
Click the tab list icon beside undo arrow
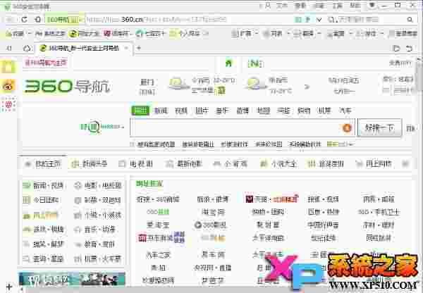point(396,49)
